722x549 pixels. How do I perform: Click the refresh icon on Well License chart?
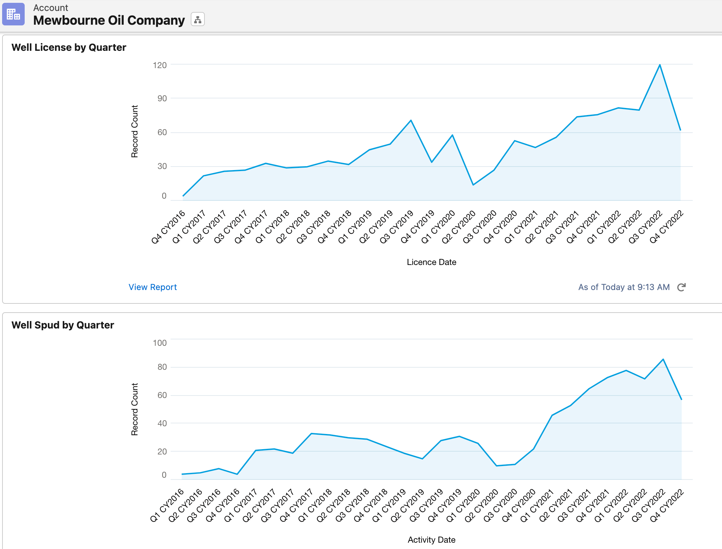click(x=682, y=287)
